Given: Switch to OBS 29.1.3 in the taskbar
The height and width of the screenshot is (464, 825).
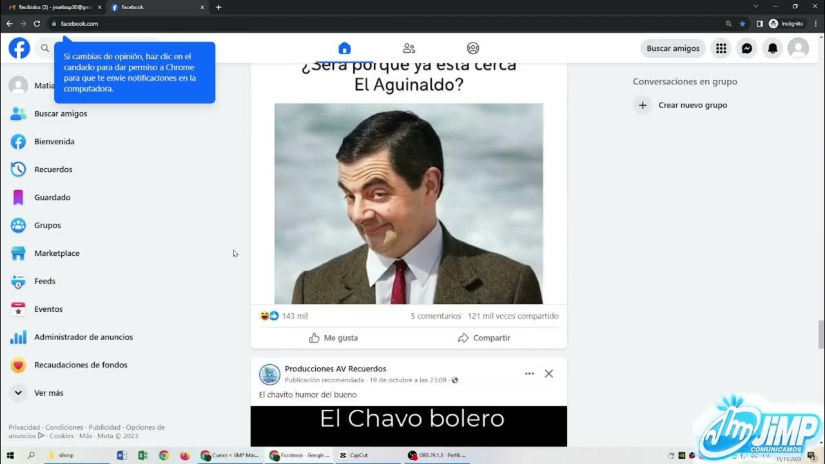Looking at the screenshot, I should (437, 455).
